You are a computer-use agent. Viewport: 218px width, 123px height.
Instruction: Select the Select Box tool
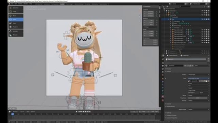pos(16,8)
